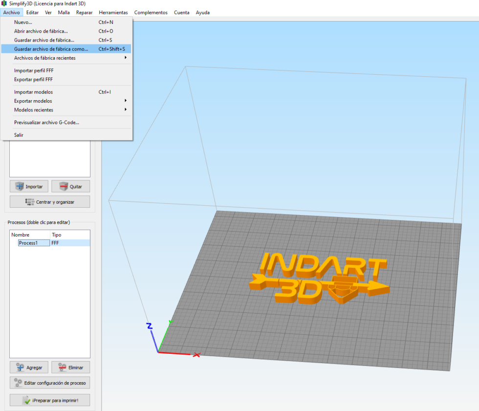This screenshot has height=411, width=479.
Task: Click Editar configuración de proceso
Action: (x=50, y=383)
